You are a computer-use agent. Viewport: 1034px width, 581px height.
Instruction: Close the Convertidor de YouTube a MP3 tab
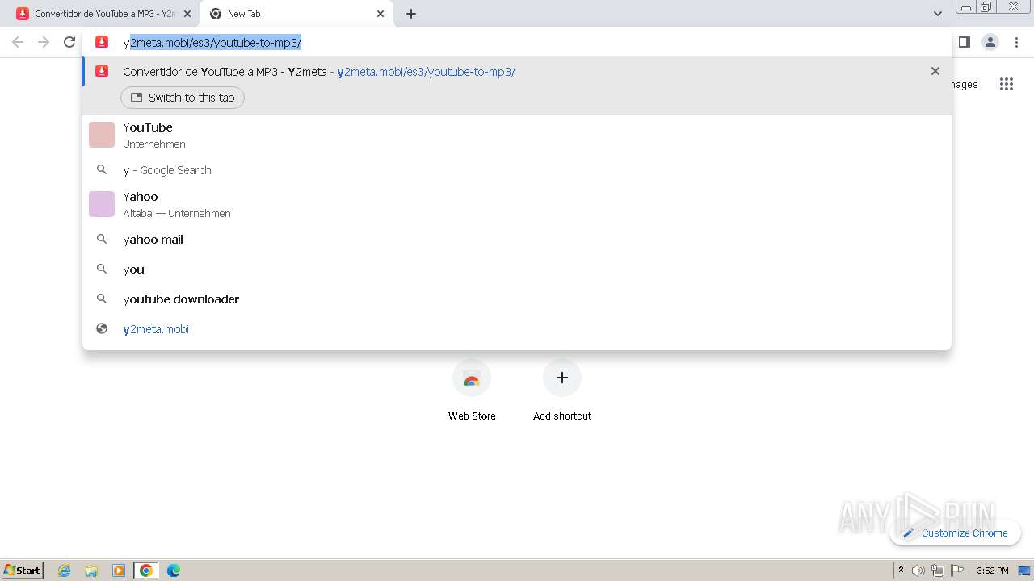click(187, 14)
